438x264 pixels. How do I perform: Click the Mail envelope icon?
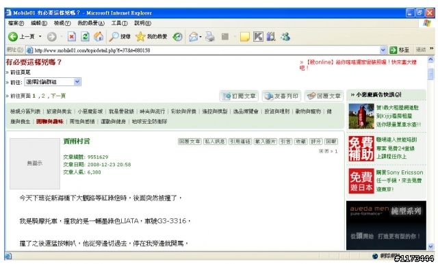tap(193, 36)
